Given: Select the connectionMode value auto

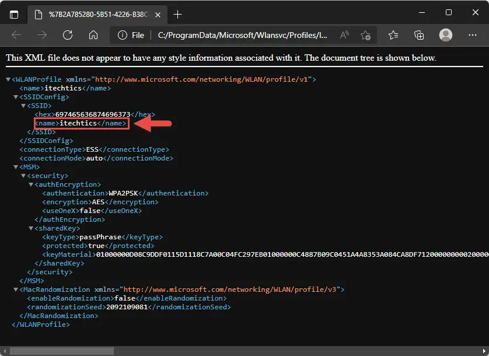Looking at the screenshot, I should tap(94, 158).
